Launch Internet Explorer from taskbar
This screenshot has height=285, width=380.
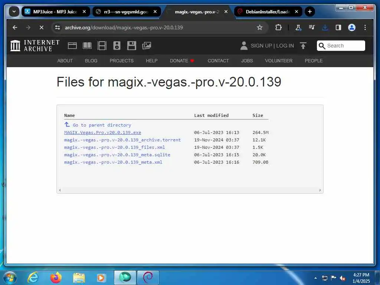[x=33, y=278]
